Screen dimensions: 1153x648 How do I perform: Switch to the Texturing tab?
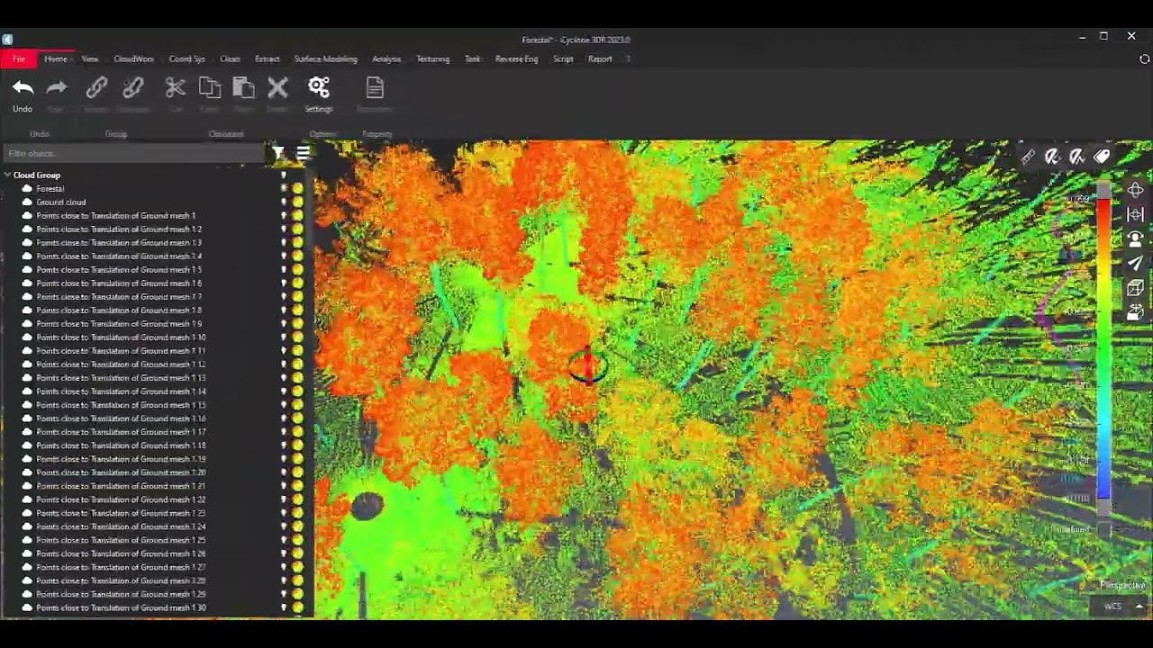[432, 58]
